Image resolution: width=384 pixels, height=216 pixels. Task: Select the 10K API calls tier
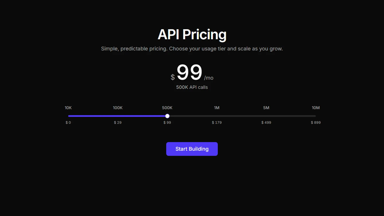click(x=68, y=108)
